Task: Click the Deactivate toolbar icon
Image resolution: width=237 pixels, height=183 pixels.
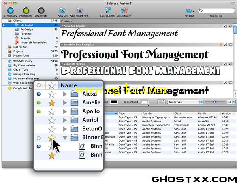Action: point(41,11)
